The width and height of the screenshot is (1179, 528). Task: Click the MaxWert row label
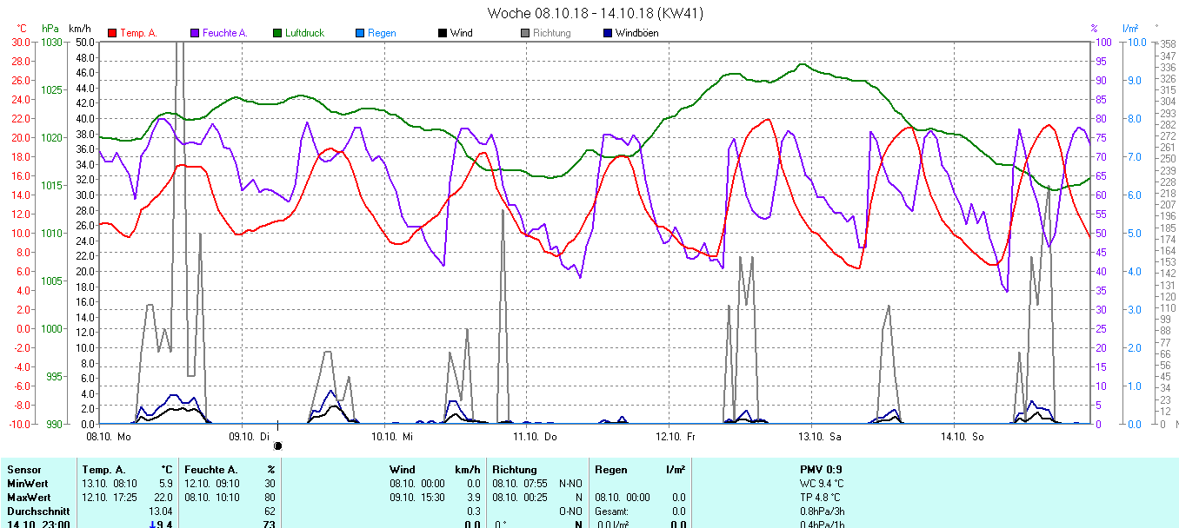pos(26,498)
